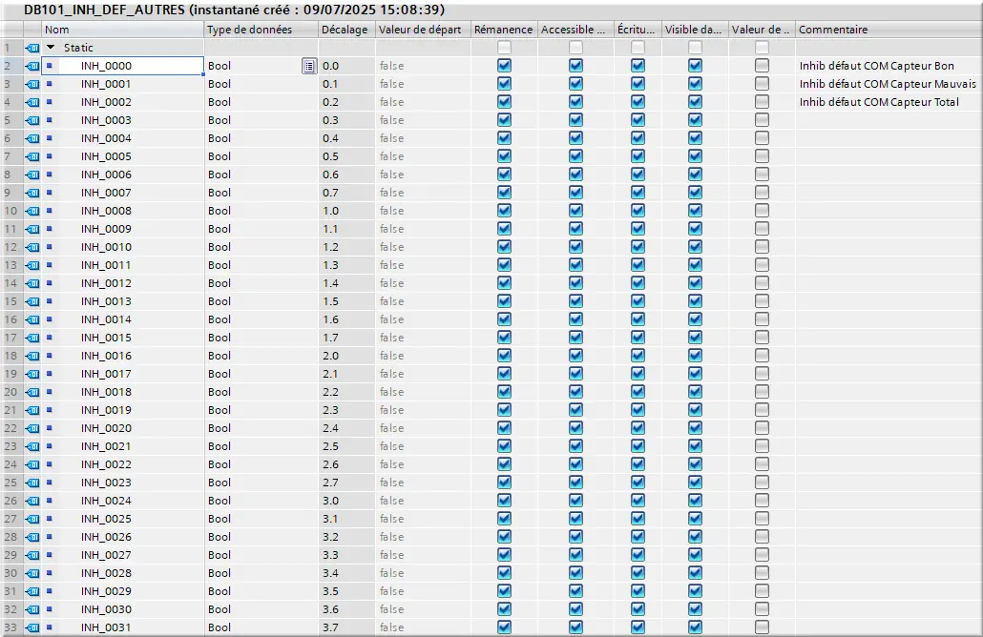The width and height of the screenshot is (983, 637).
Task: Select the INH_0029 name cell
Action: [x=122, y=591]
